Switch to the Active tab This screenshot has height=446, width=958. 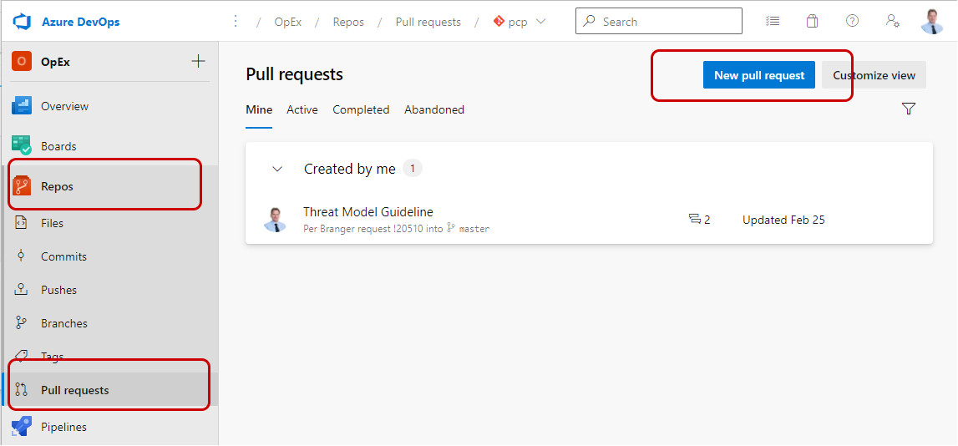302,110
